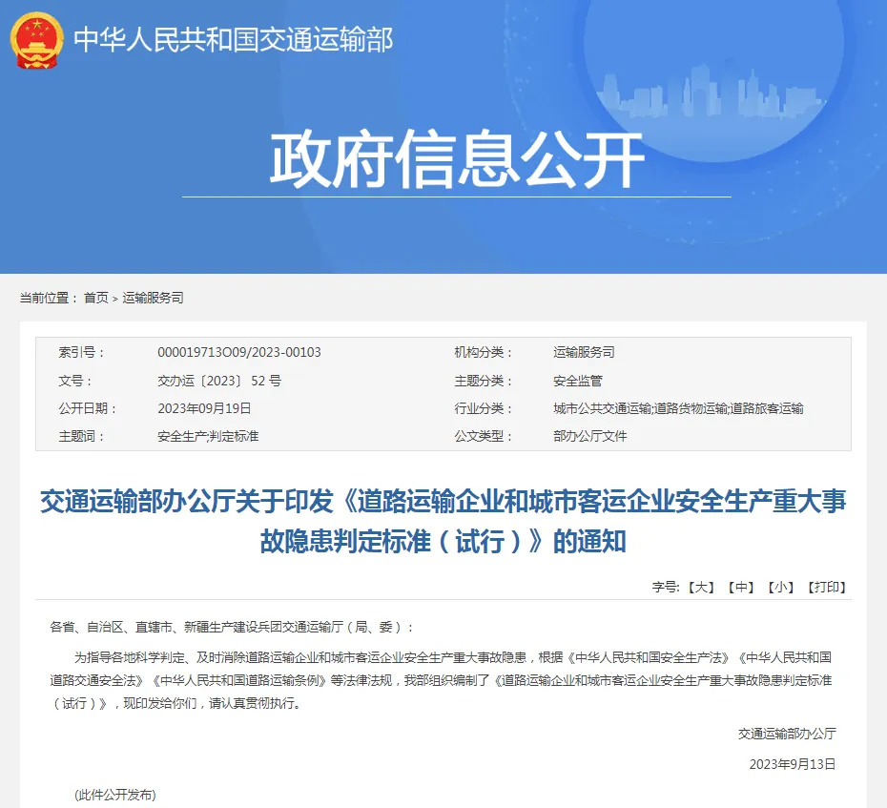
Task: Click the 判定标准 keyword
Action: (234, 437)
